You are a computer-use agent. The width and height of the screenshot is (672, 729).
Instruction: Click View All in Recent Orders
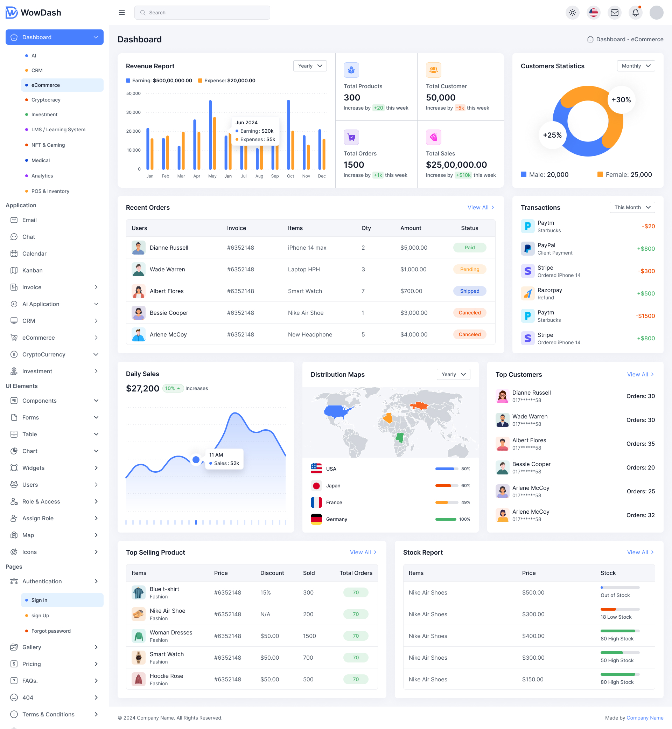coord(480,207)
